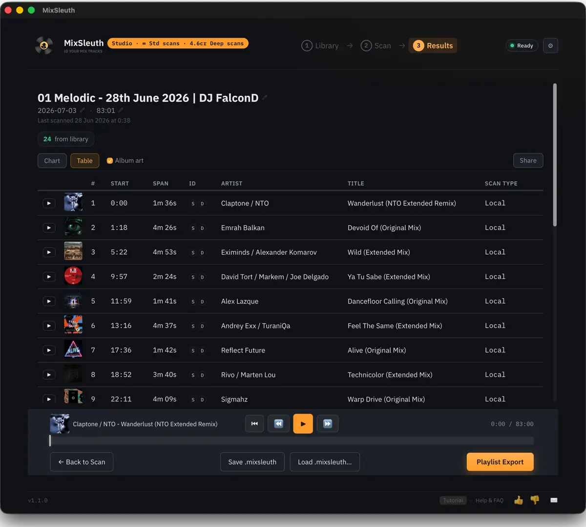Jump to next track in player
The height and width of the screenshot is (527, 586).
pyautogui.click(x=328, y=424)
